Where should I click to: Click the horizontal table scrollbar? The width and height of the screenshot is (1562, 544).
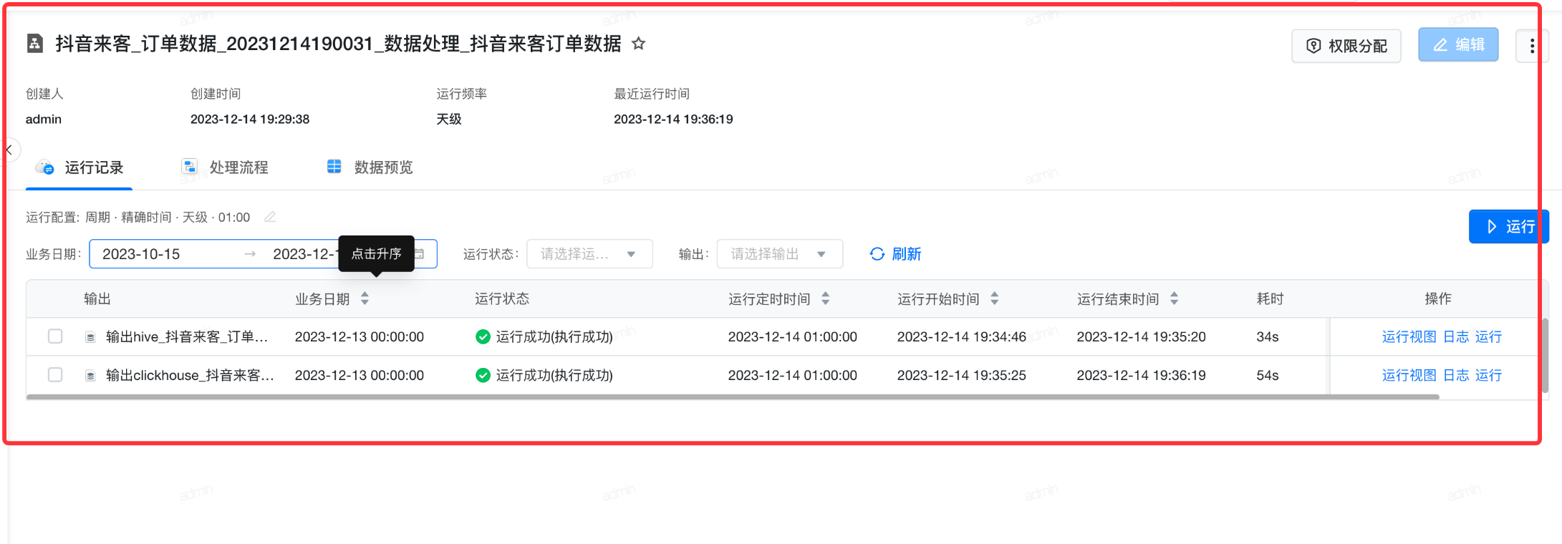[x=733, y=397]
